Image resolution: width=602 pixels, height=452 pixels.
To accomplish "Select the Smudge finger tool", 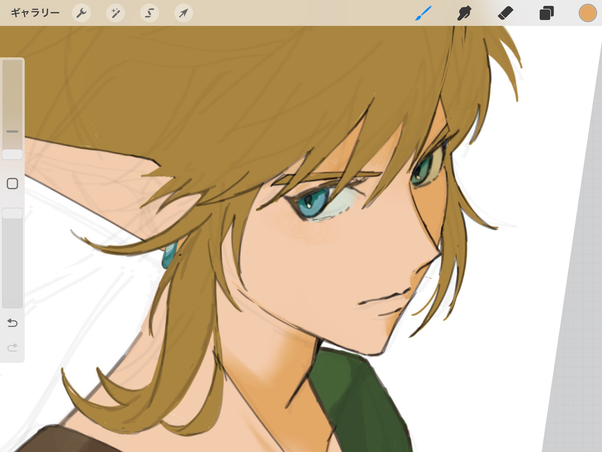I will click(x=464, y=13).
